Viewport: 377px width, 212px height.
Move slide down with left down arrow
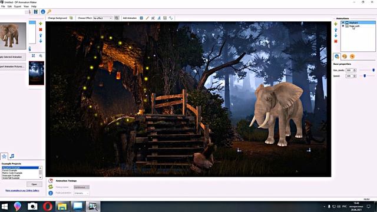(x=41, y=41)
